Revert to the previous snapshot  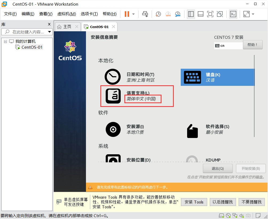[x=168, y=14]
